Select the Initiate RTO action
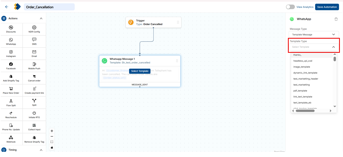This screenshot has height=157, width=343. [x=34, y=115]
